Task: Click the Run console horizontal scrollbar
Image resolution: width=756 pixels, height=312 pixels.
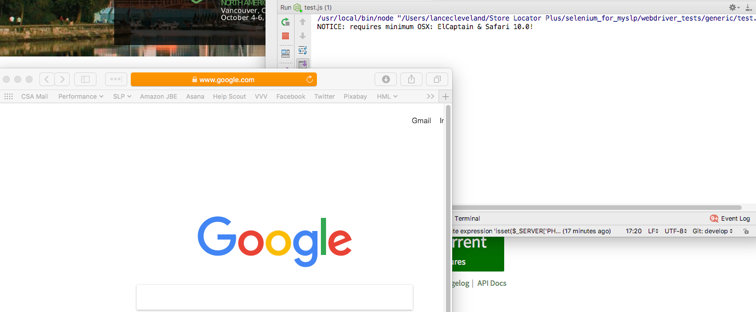Action: pos(597,208)
